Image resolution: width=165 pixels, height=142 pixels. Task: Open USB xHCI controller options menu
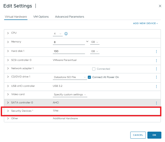click(156, 86)
